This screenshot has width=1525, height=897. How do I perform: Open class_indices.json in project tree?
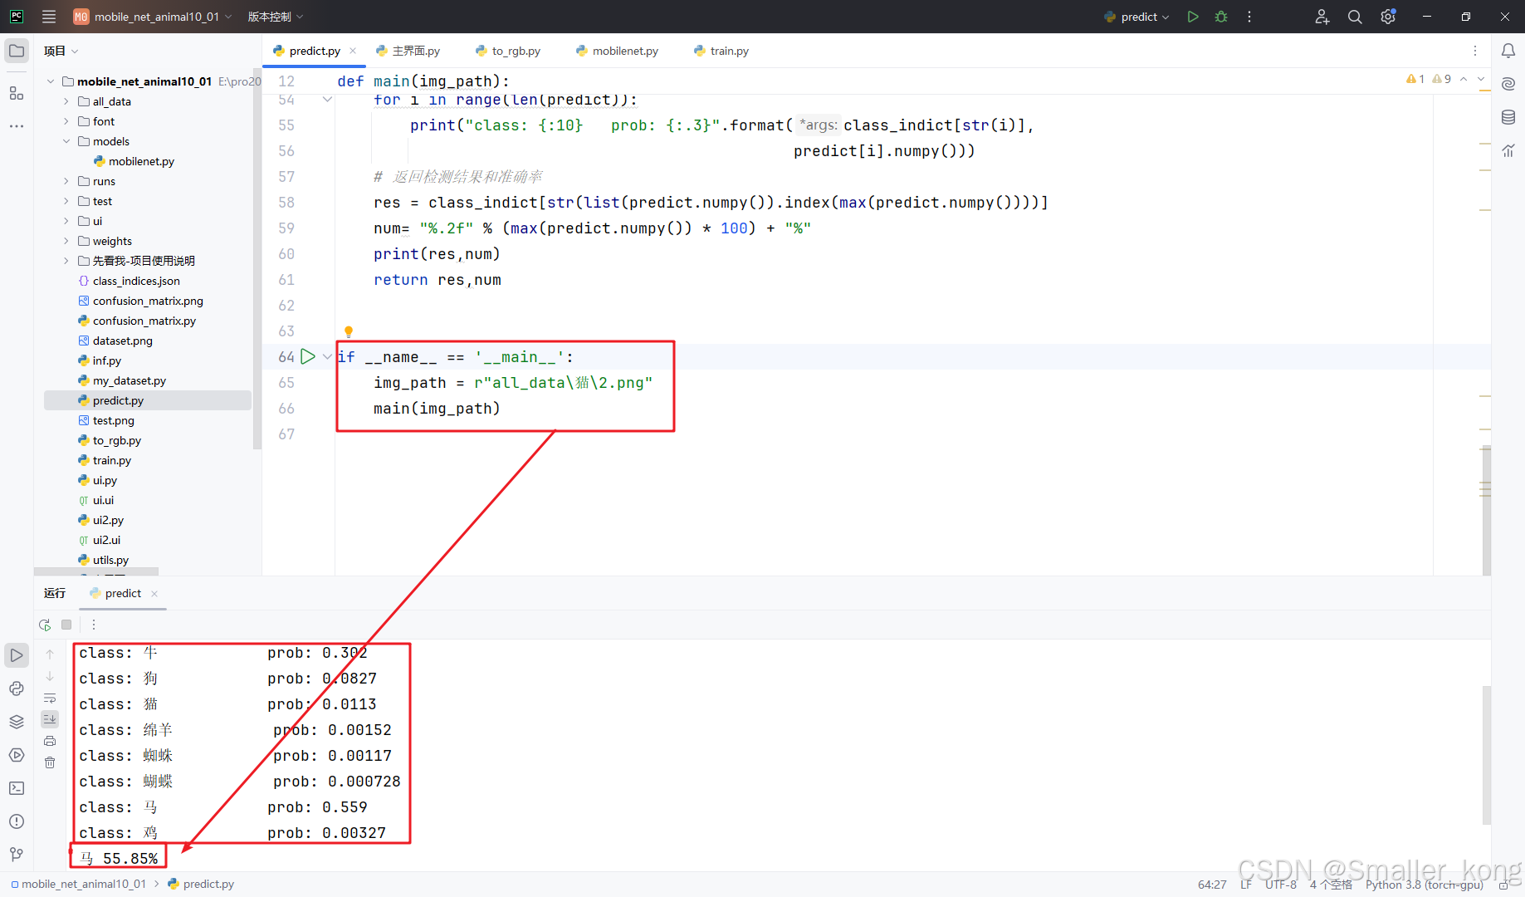(x=136, y=281)
